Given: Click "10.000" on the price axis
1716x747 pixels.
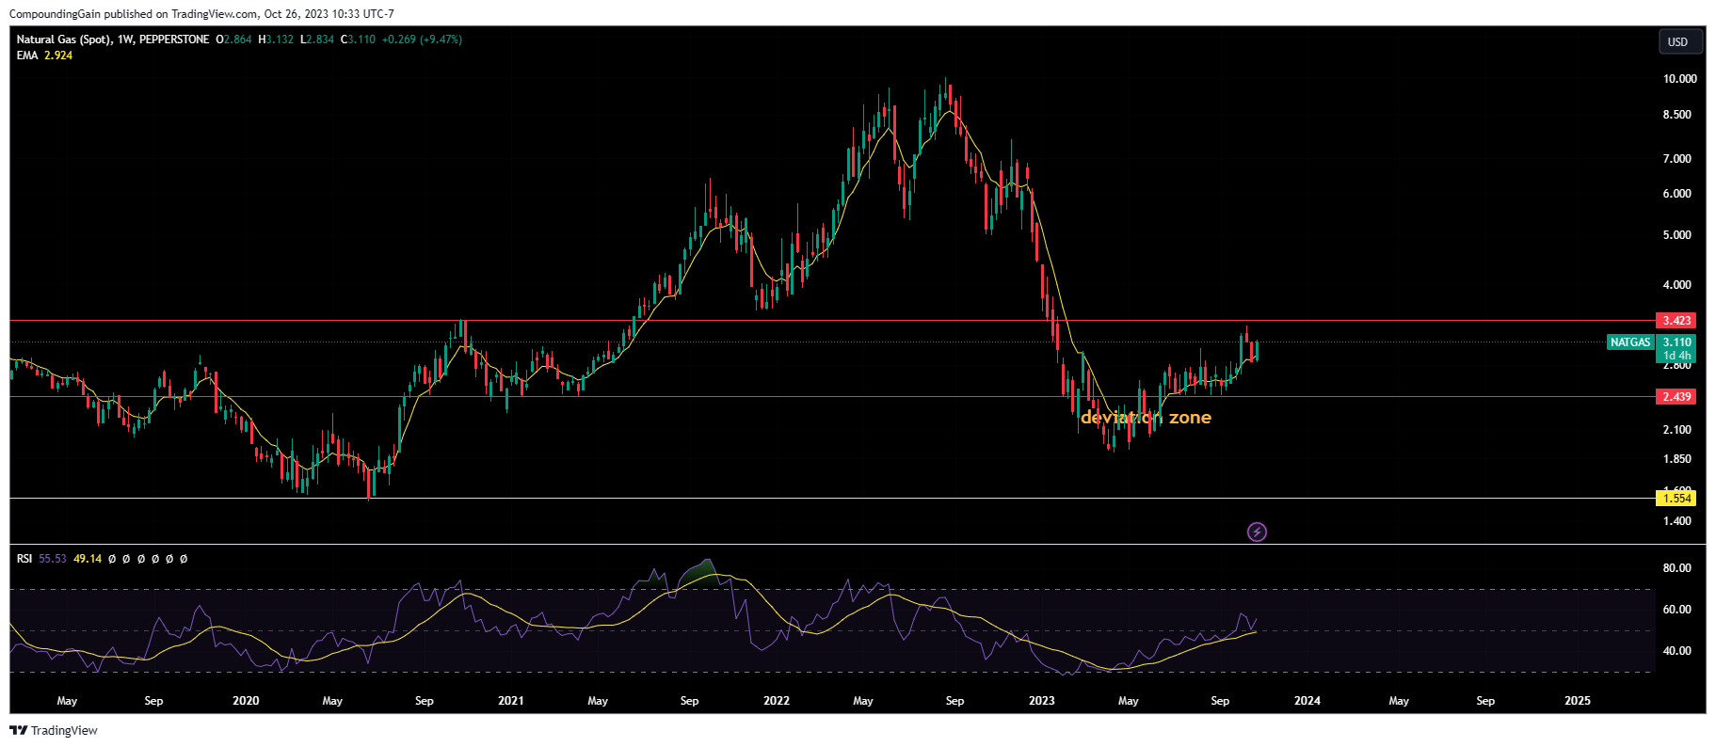Looking at the screenshot, I should point(1679,79).
